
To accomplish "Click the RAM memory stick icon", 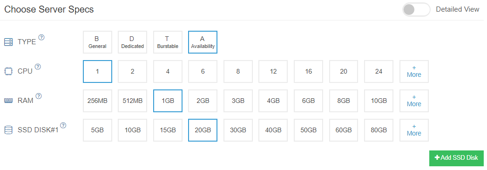I will click(8, 101).
